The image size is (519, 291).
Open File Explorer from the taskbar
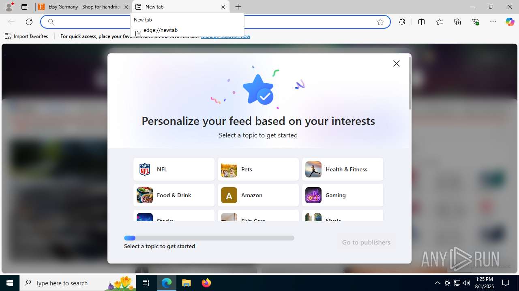[187, 283]
